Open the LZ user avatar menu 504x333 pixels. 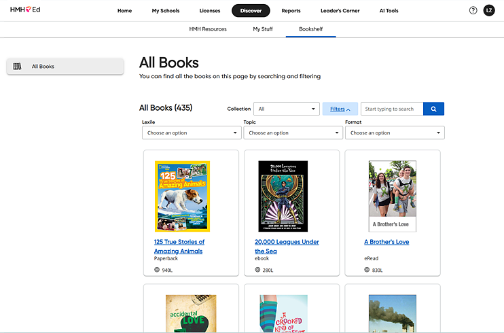489,11
